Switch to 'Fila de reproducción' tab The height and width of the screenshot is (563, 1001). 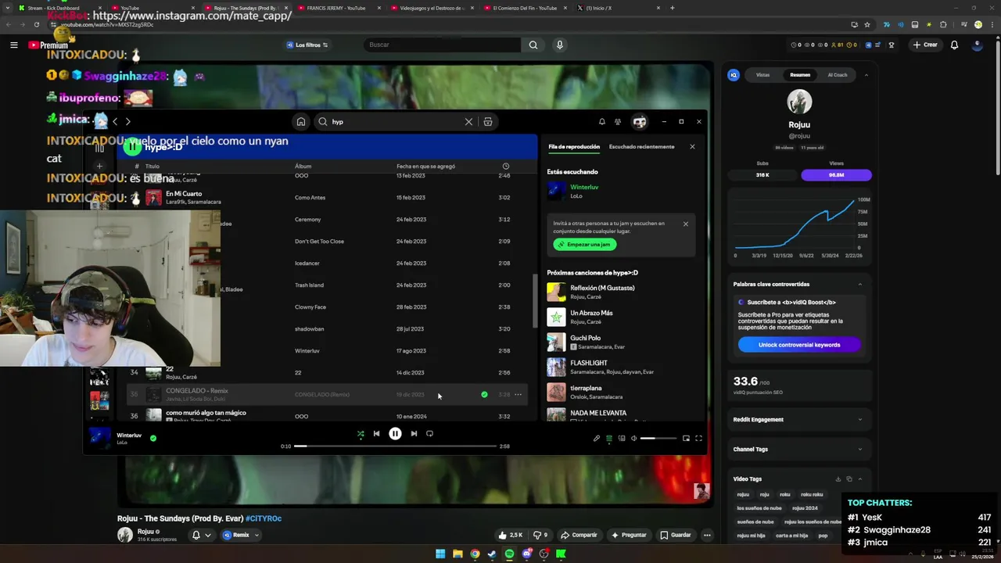tap(574, 147)
